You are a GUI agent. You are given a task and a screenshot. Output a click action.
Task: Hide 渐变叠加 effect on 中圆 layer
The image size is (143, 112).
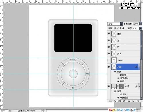point(118,98)
